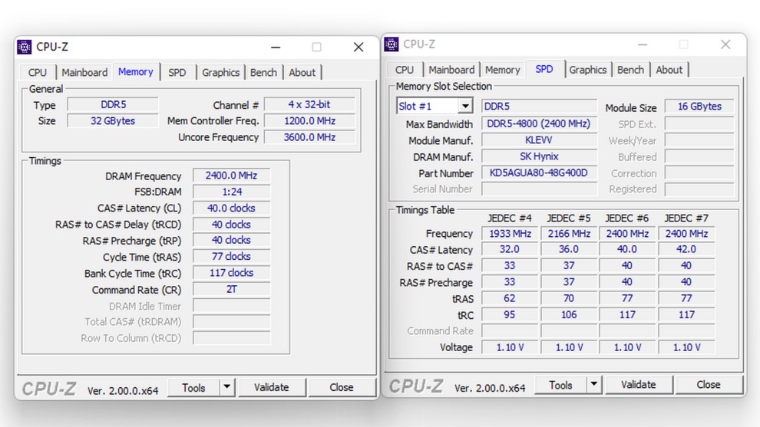Minimize the left CPU-Z window

click(276, 47)
